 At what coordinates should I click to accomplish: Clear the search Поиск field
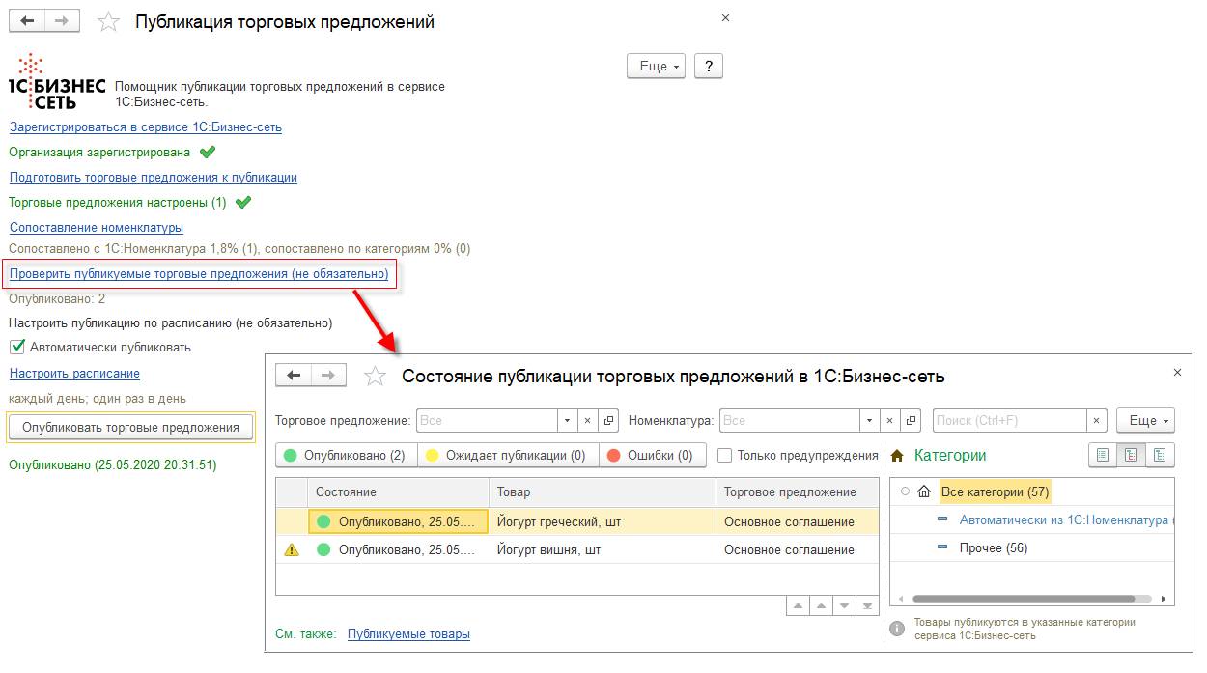(x=1097, y=421)
